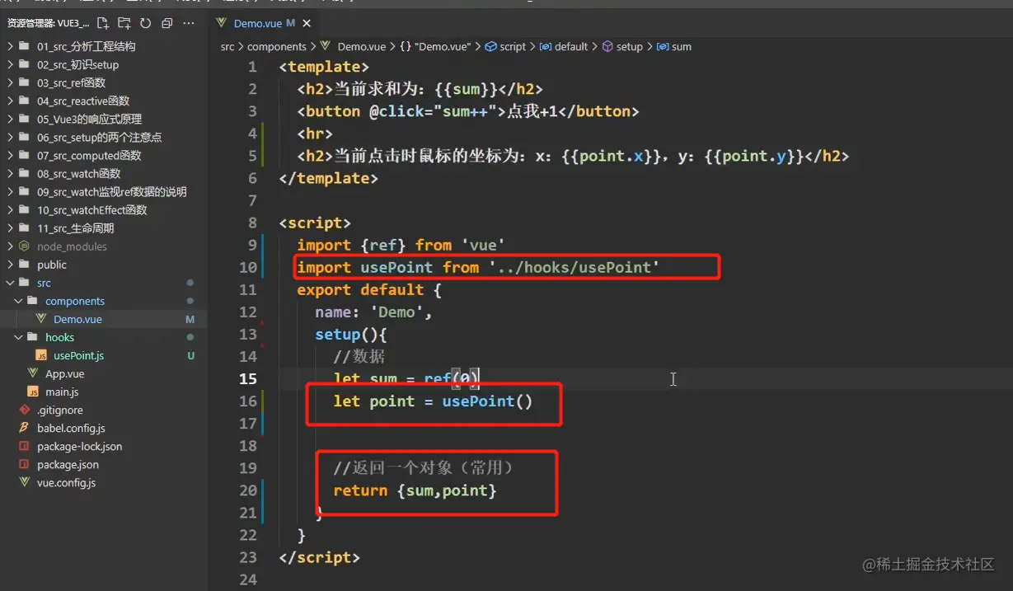Click '../hooks/usePoint' import path string

point(575,267)
